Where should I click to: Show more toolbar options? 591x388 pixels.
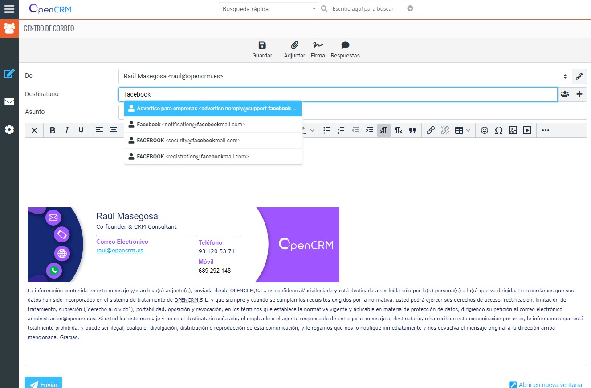546,130
